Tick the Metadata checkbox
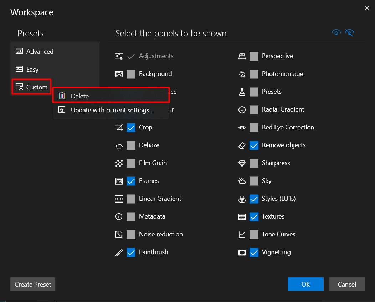This screenshot has width=375, height=302. coord(131,217)
